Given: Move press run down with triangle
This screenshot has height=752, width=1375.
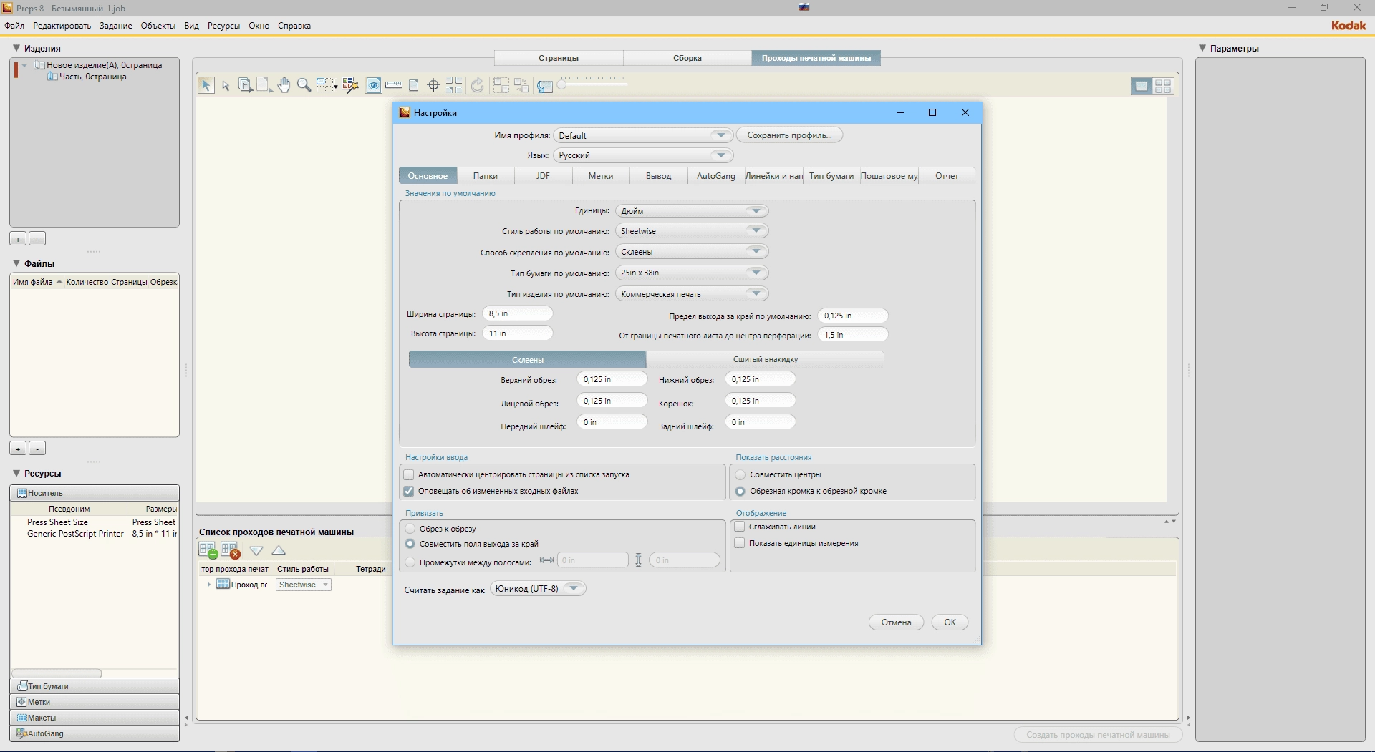Looking at the screenshot, I should 256,550.
